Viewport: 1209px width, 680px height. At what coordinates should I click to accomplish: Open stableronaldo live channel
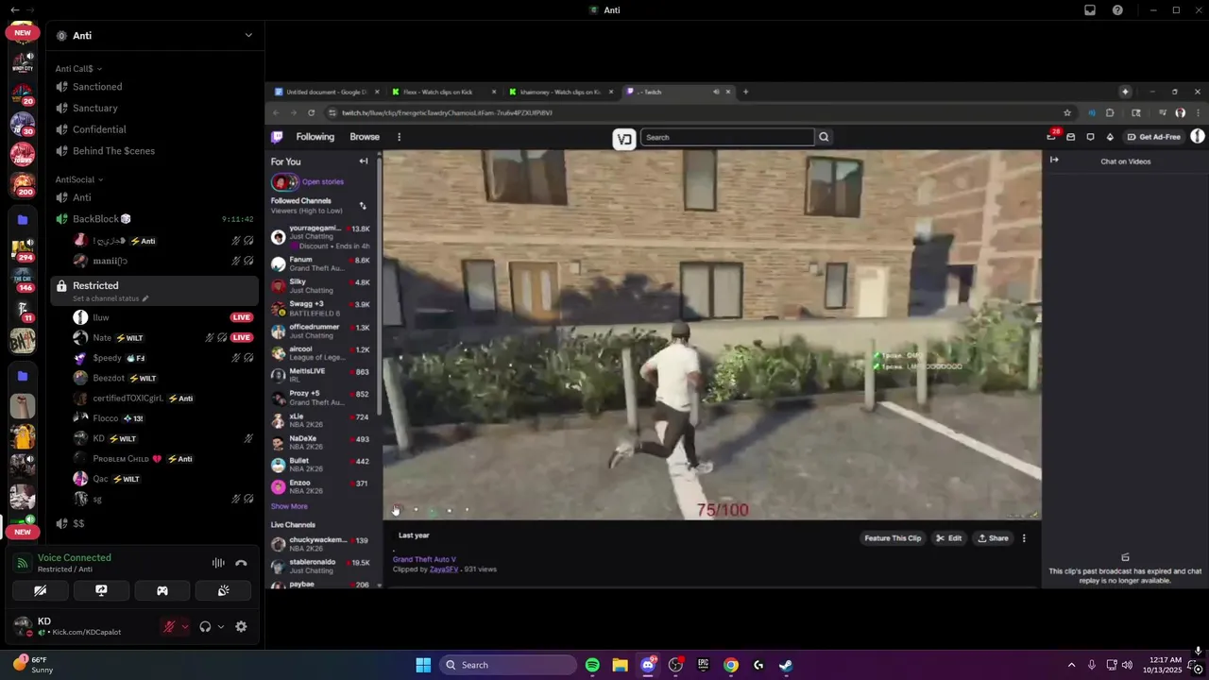322,566
